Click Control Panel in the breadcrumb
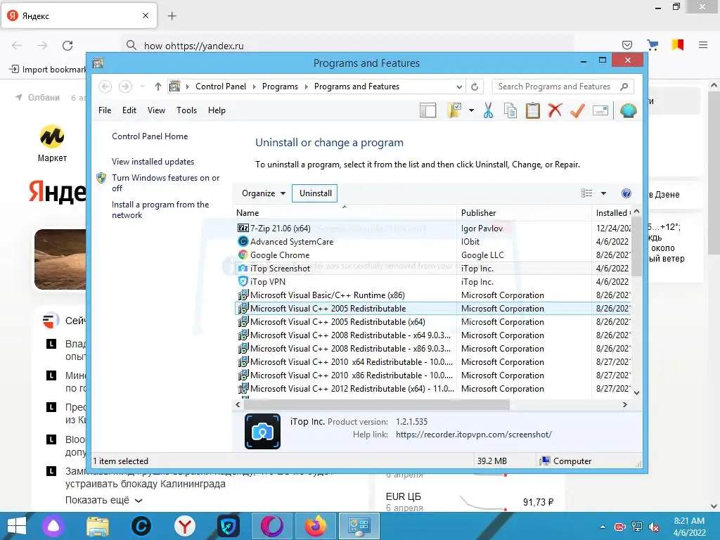Screen dimensions: 720x540 (220, 86)
